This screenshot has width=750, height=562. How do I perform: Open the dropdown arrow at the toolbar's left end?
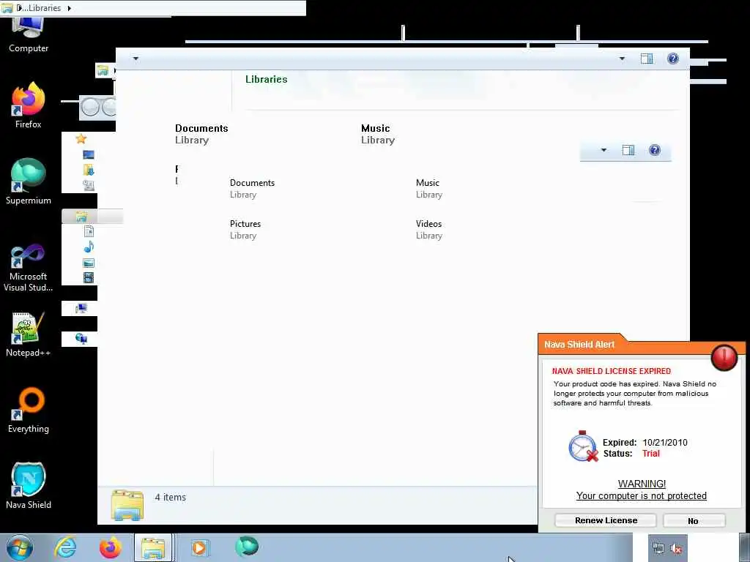coord(135,59)
